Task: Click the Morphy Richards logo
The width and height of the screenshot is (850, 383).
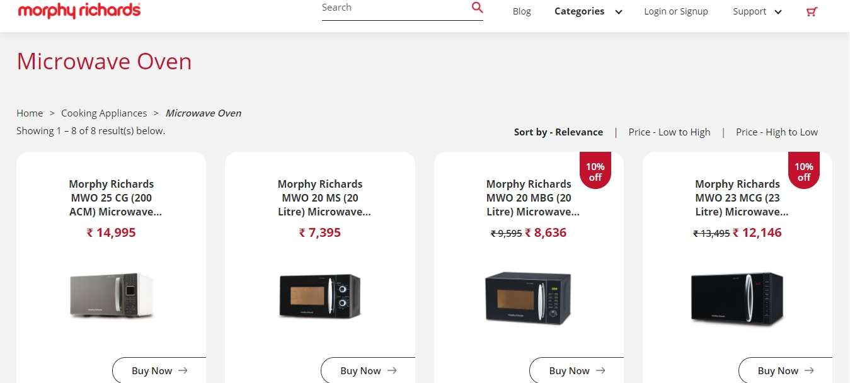Action: [79, 11]
